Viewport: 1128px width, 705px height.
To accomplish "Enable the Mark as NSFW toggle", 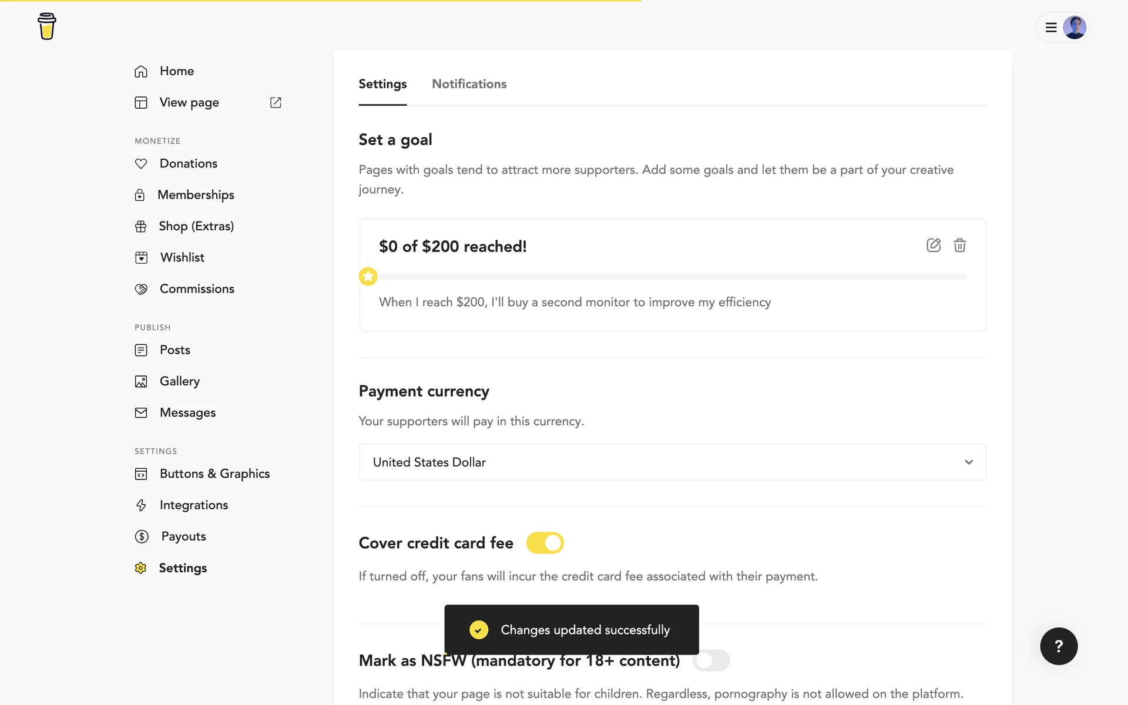I will click(711, 660).
